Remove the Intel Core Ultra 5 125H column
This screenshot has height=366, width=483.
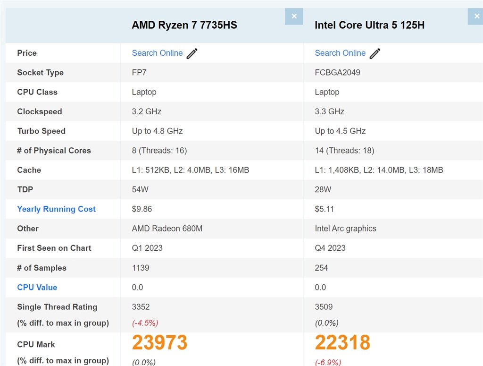(476, 17)
